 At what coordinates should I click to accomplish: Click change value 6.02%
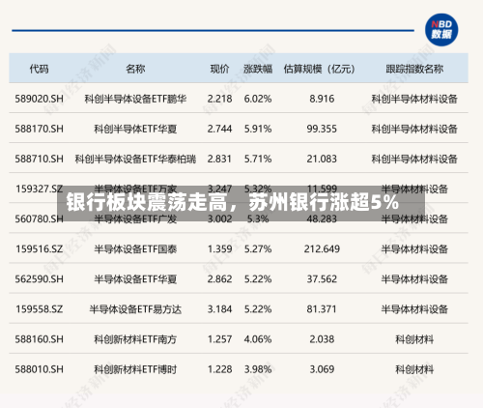pos(258,99)
